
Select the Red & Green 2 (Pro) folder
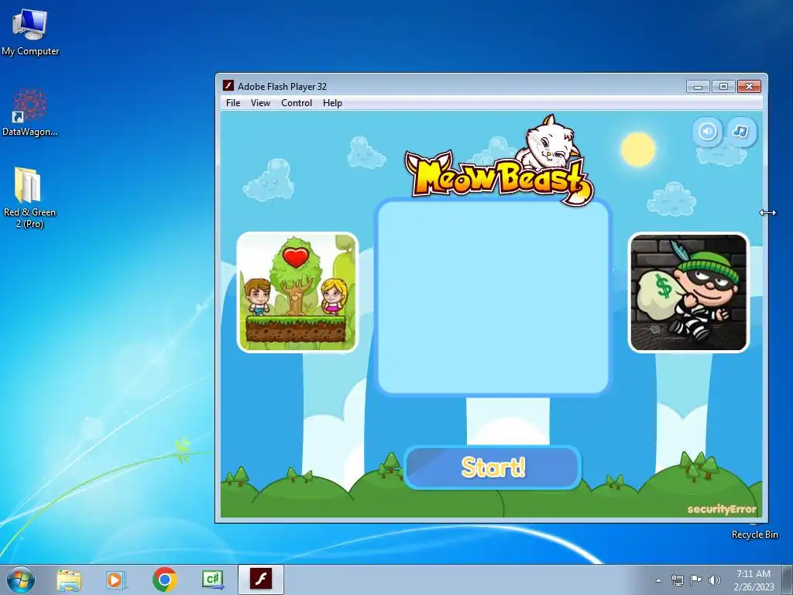(x=29, y=198)
